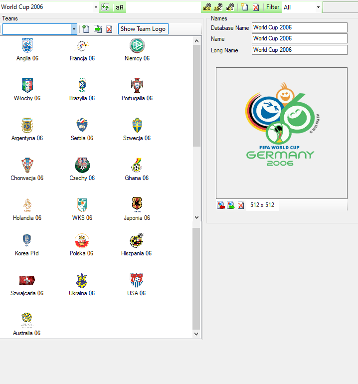Click the Polska 06 text label
This screenshot has width=358, height=384.
pos(82,253)
